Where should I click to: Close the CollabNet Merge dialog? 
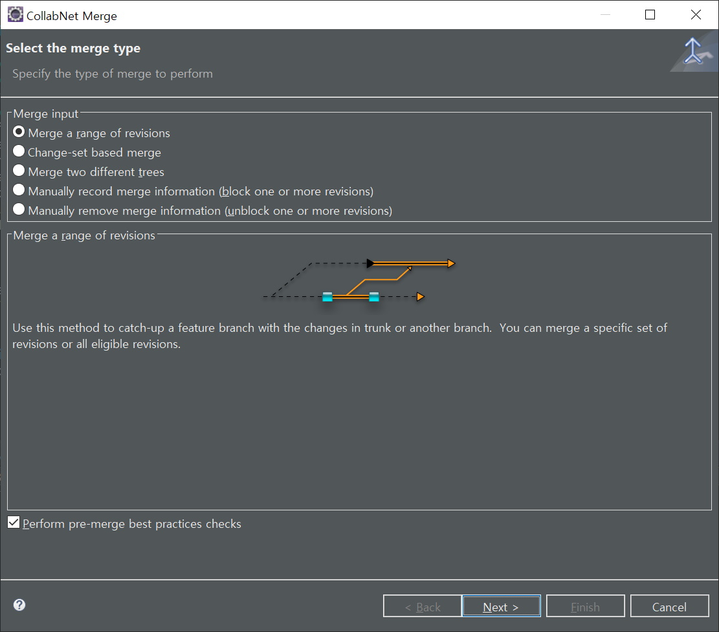696,15
